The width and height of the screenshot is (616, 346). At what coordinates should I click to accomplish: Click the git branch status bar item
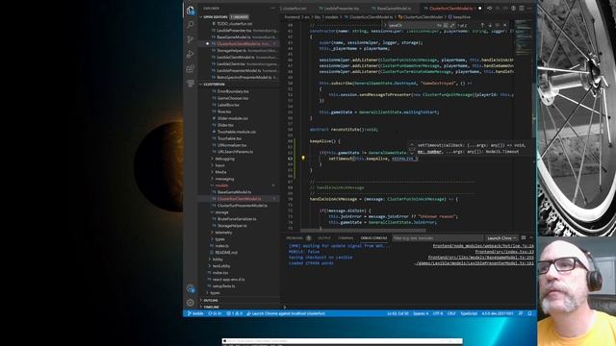coord(195,313)
